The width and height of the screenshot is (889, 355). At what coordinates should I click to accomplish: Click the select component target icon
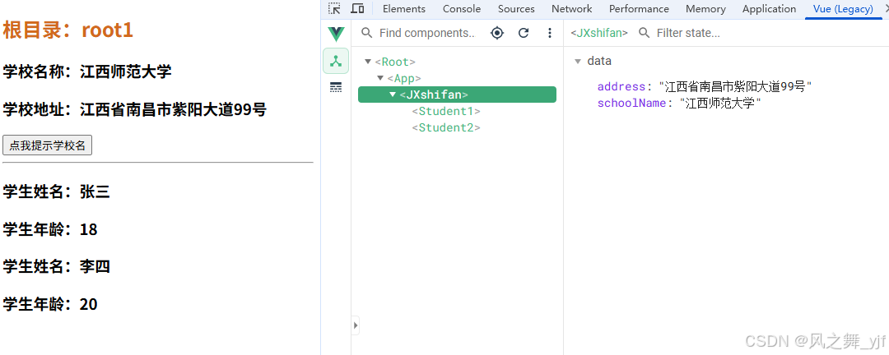497,33
